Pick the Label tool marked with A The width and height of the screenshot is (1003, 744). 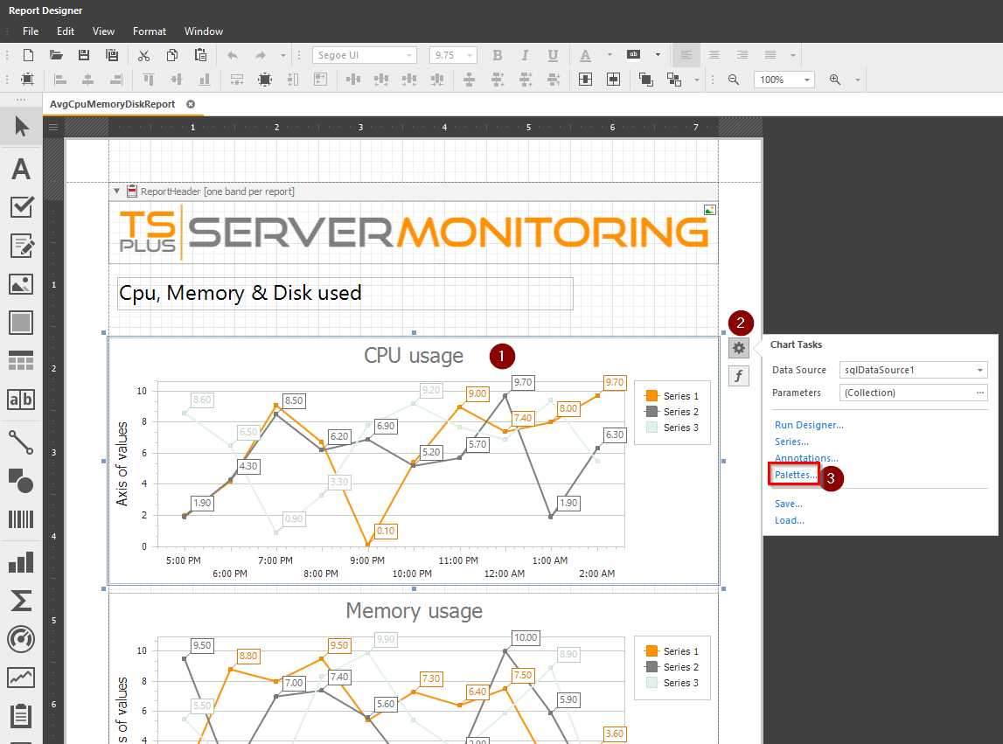point(21,169)
